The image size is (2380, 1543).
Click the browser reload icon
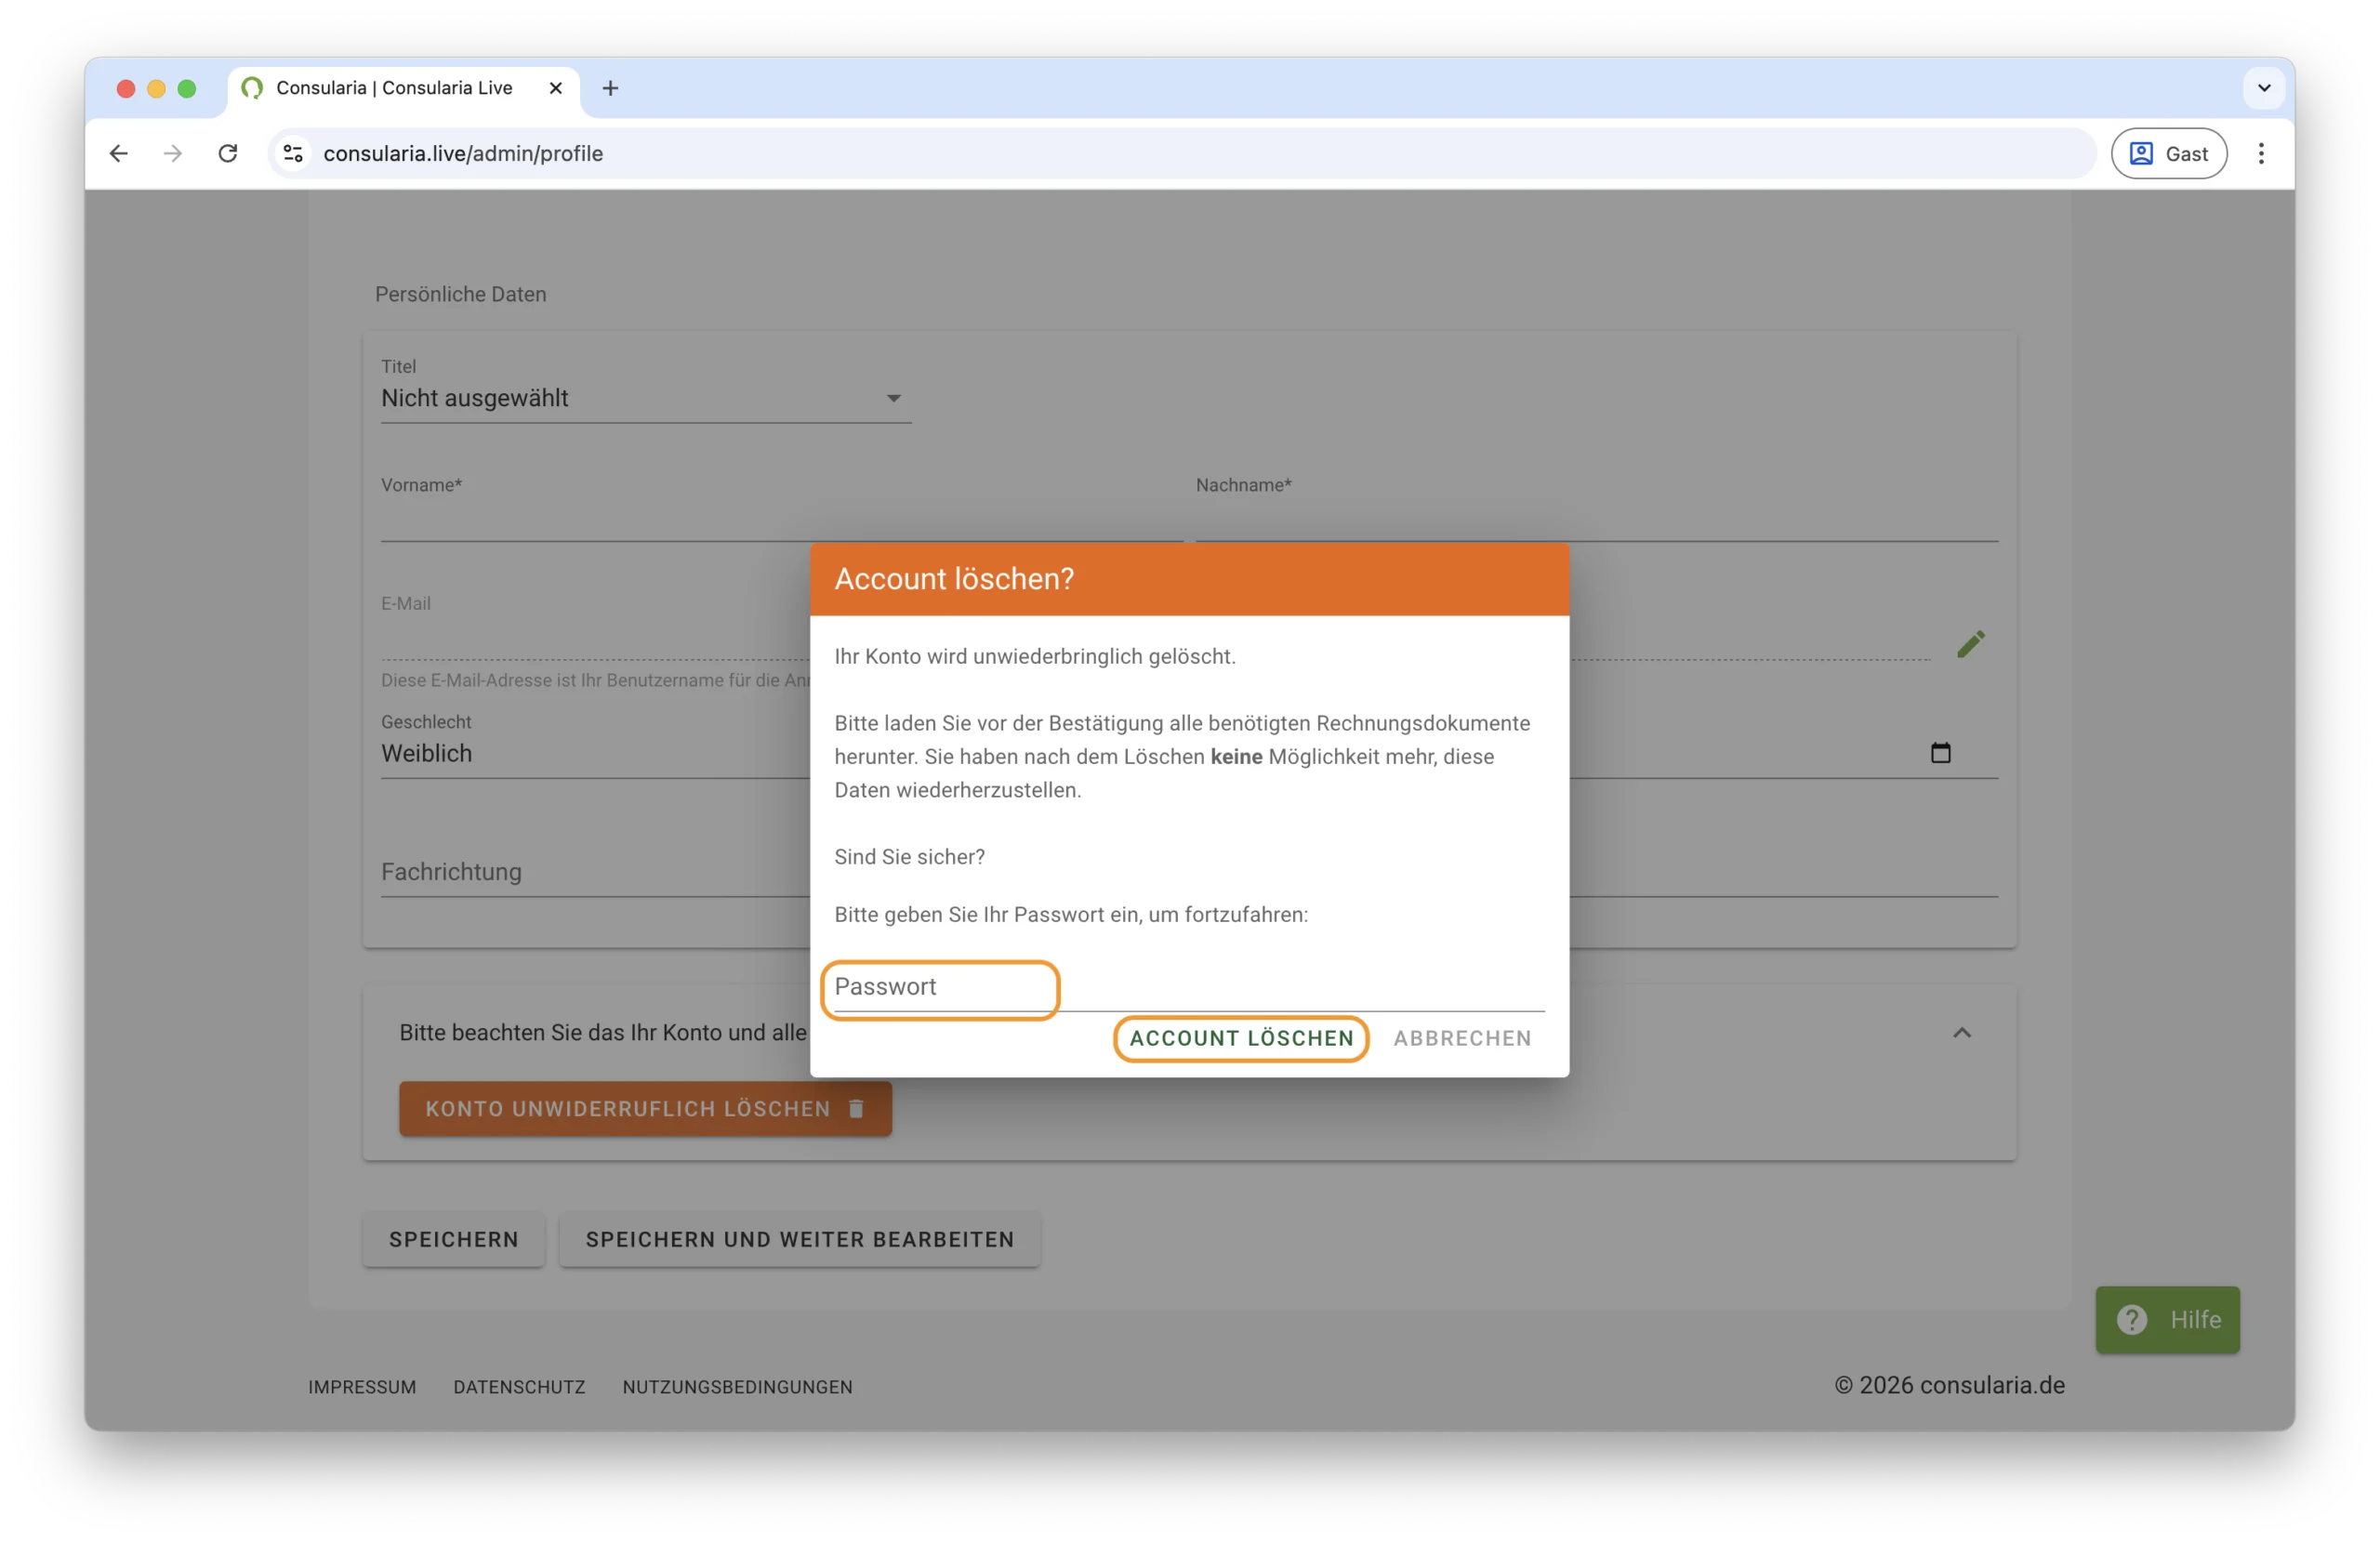coord(228,153)
